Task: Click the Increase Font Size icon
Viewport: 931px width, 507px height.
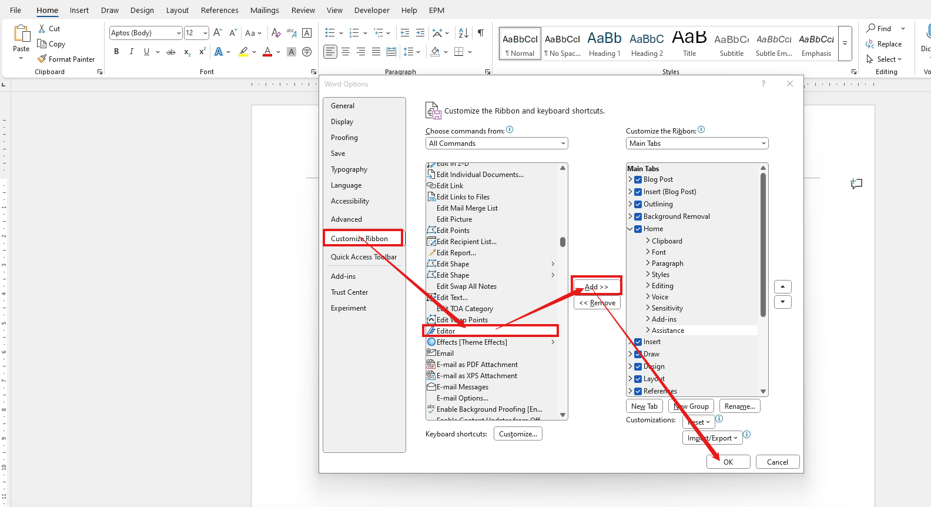Action: 217,33
